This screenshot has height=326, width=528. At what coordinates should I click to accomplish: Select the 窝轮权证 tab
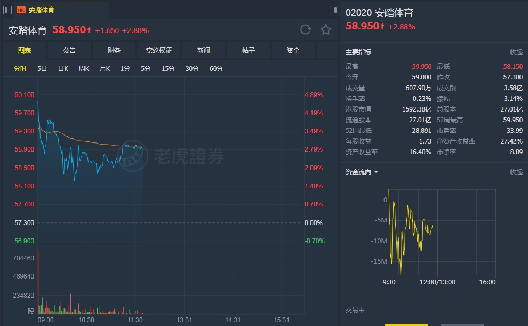pyautogui.click(x=159, y=51)
